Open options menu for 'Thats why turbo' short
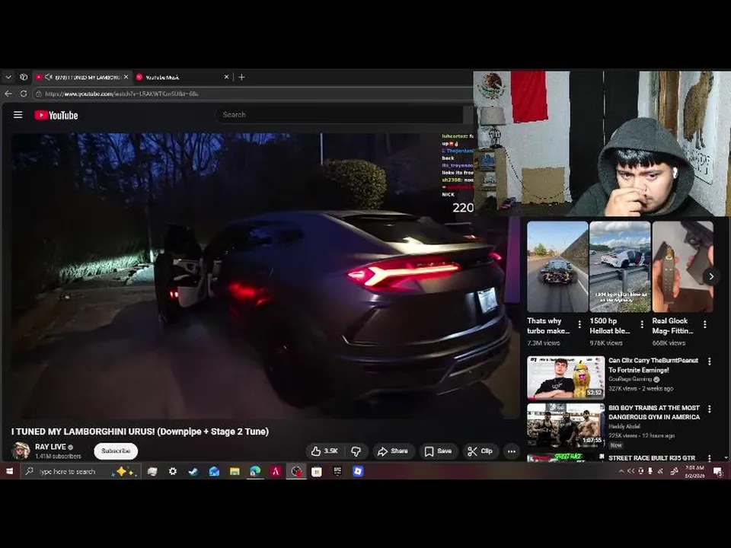 point(579,324)
